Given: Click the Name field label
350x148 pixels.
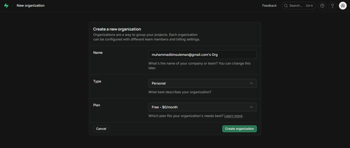Looking at the screenshot, I should (98, 52).
